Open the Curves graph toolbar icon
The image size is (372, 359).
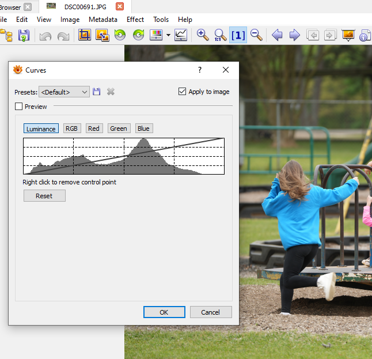pyautogui.click(x=181, y=35)
